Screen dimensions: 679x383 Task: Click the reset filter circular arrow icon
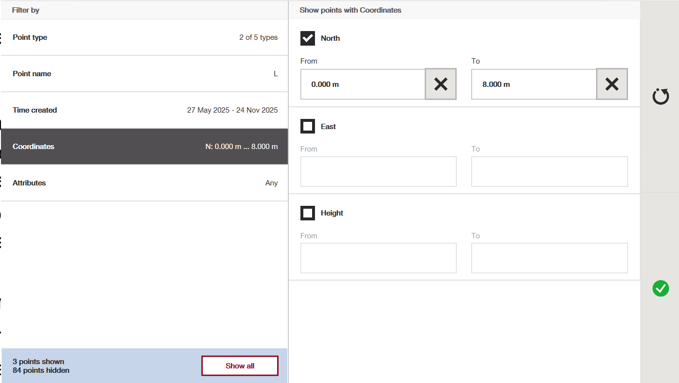(x=661, y=97)
